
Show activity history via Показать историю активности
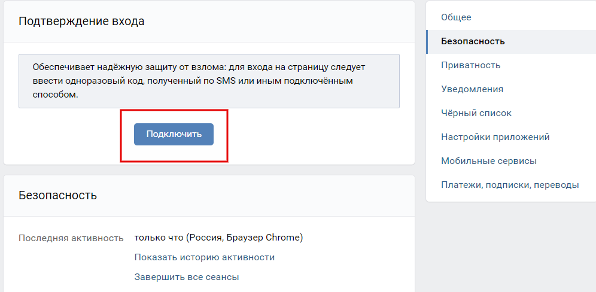[x=205, y=257]
